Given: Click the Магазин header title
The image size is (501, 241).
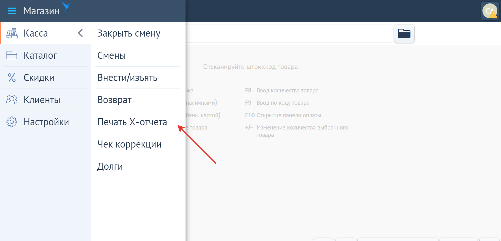Looking at the screenshot, I should [41, 11].
